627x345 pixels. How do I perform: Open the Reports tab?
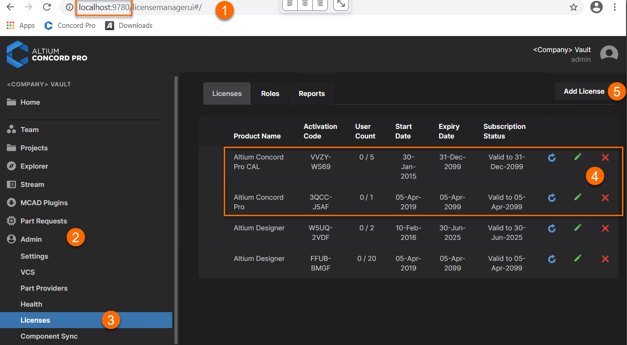click(x=311, y=94)
